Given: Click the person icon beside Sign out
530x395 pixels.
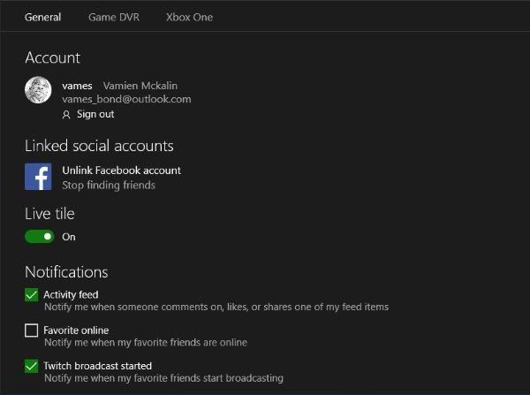Looking at the screenshot, I should pos(66,115).
